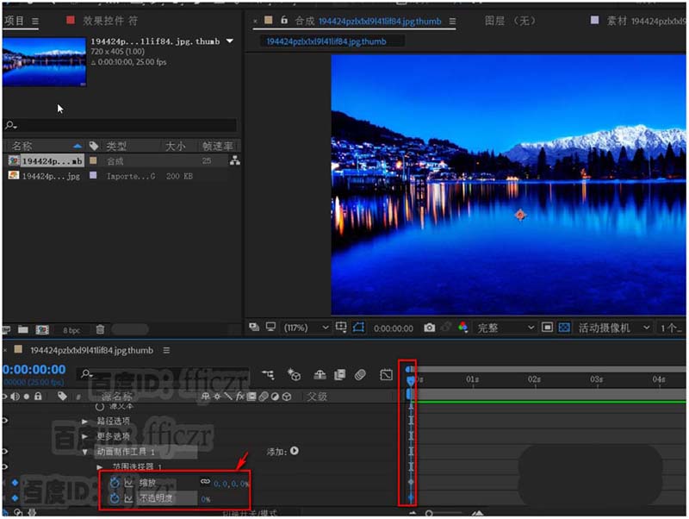This screenshot has width=689, height=519.
Task: Open the 活动摄像机 camera dropdown
Action: click(x=613, y=328)
